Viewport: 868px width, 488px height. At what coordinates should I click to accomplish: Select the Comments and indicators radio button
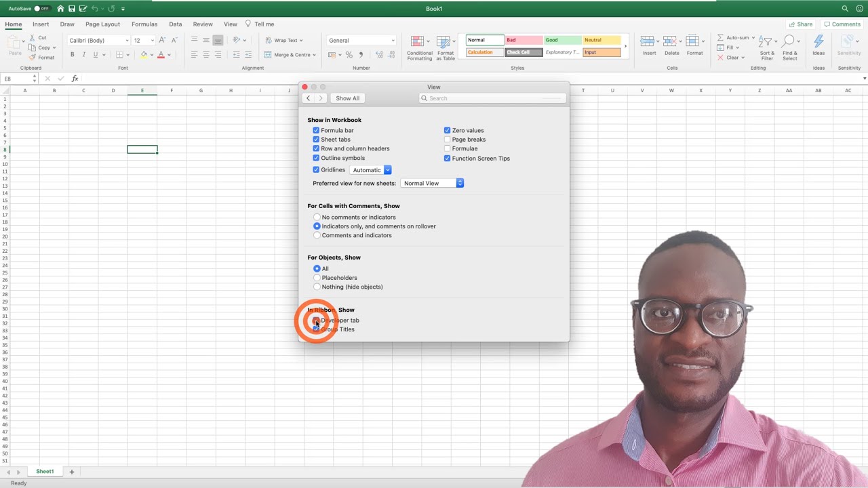point(317,235)
